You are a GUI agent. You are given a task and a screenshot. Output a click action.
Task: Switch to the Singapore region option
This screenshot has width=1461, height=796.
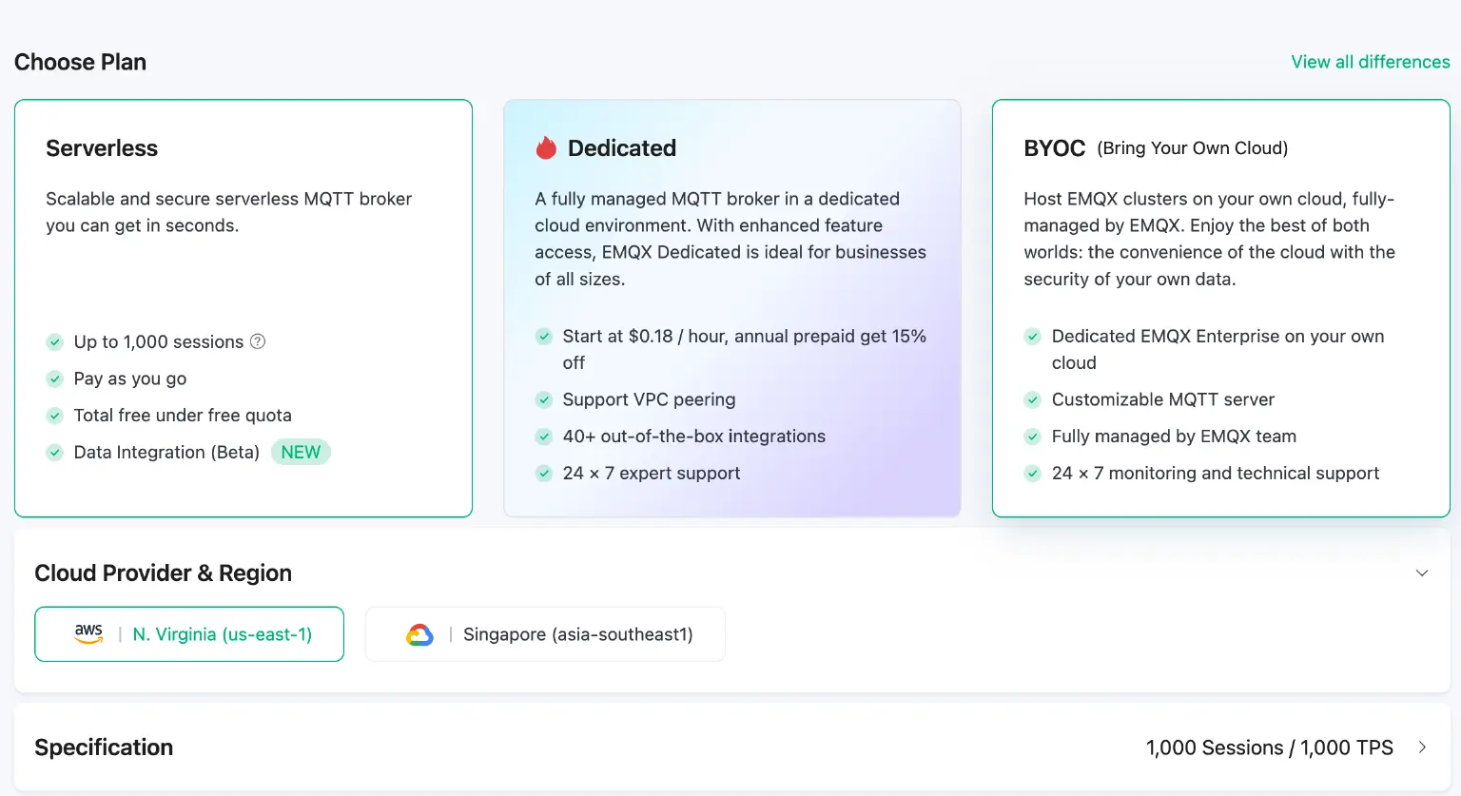pyautogui.click(x=545, y=633)
